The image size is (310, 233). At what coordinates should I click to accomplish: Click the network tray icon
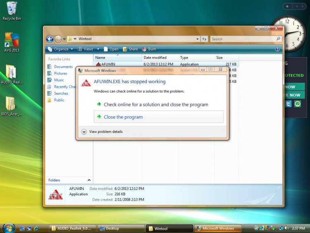[281, 228]
